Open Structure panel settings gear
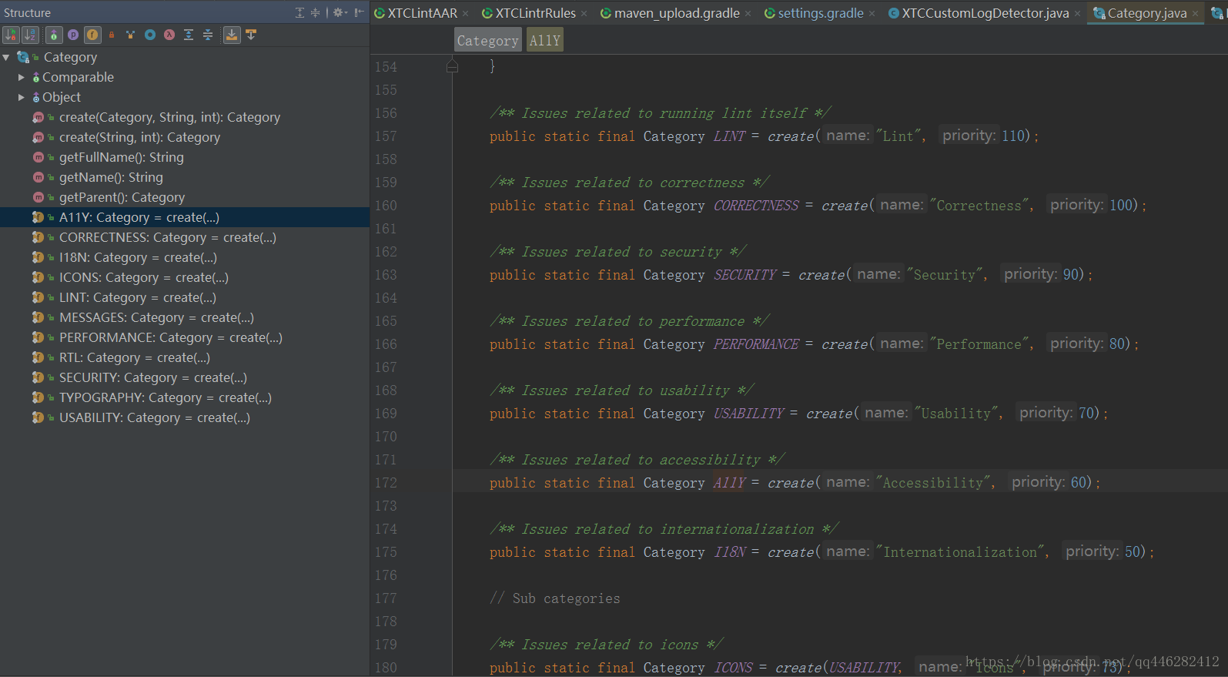 pos(339,12)
